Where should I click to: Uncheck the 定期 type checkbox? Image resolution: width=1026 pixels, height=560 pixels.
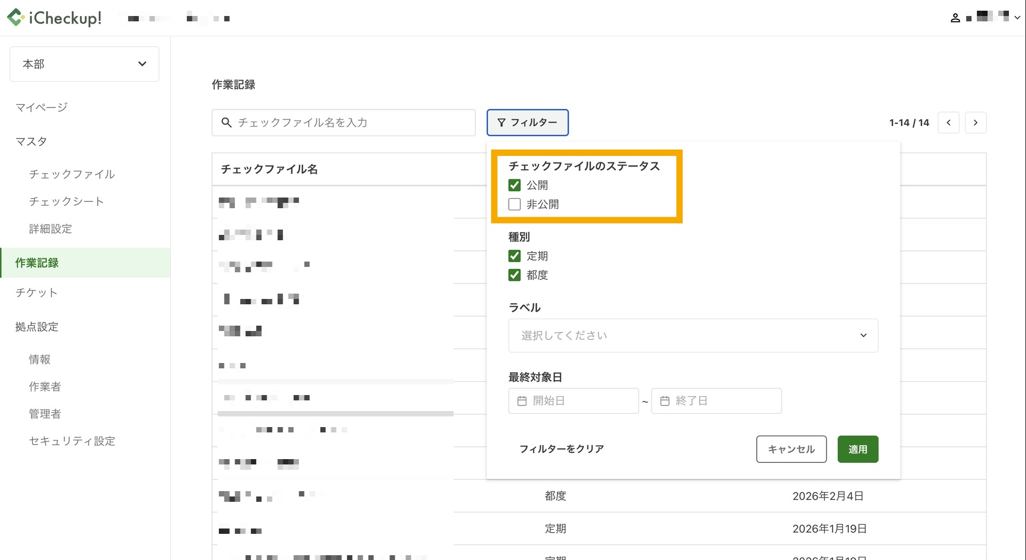[x=514, y=256]
